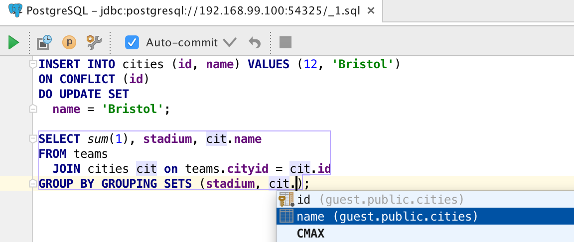Click the gray Stop square button
Screen dimensions: 574x242
click(286, 42)
